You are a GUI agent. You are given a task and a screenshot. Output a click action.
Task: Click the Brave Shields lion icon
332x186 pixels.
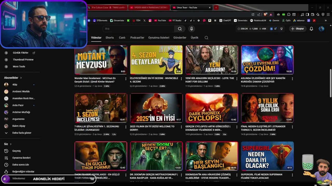[x=265, y=14]
